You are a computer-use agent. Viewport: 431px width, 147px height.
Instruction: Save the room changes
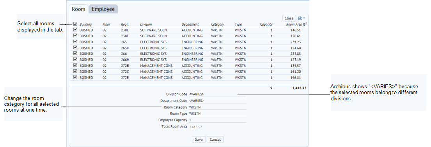(199, 139)
